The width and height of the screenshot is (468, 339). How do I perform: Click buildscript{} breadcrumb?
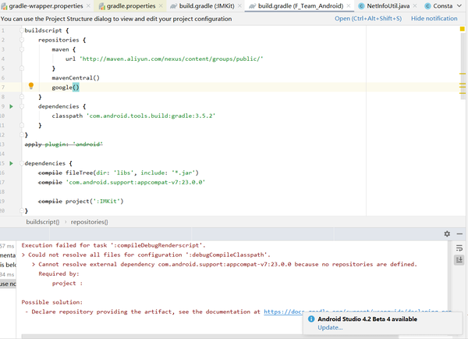[x=43, y=222]
